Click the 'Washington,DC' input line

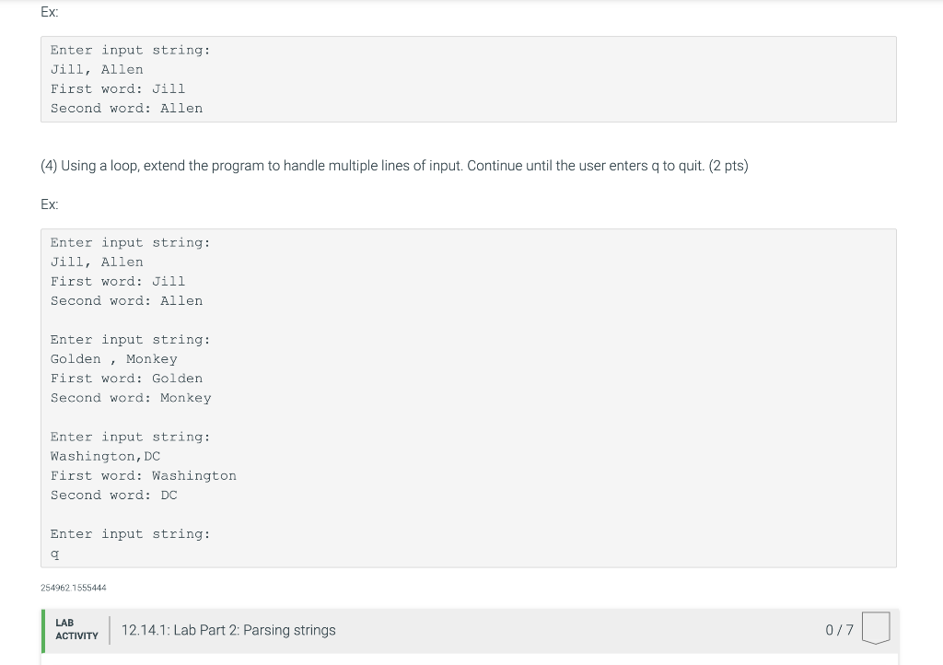pyautogui.click(x=105, y=456)
